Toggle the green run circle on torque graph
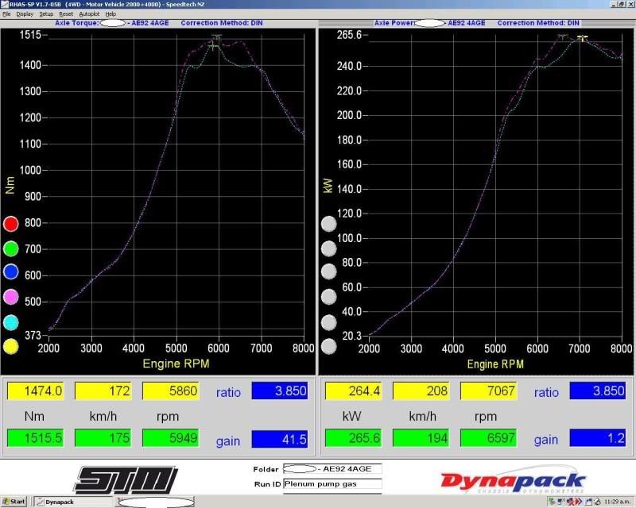The width and height of the screenshot is (636, 508). point(11,248)
